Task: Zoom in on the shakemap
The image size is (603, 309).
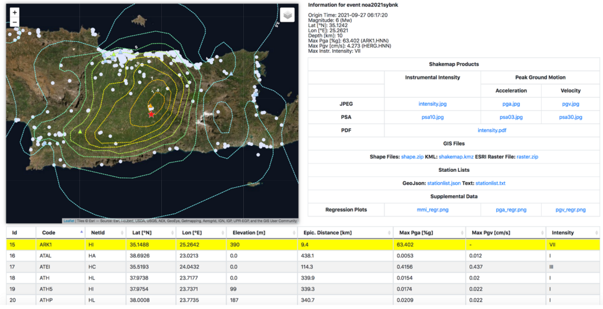Action: [15, 12]
